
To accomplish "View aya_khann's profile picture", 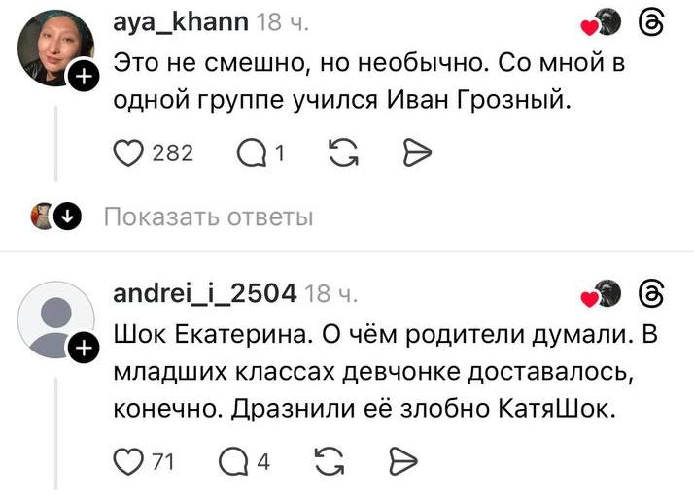I will [x=54, y=47].
